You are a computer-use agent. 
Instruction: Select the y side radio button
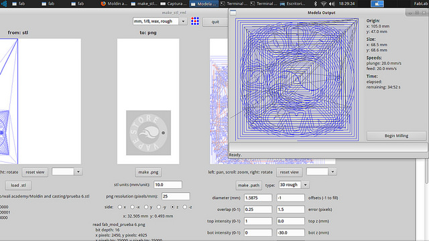coord(146,207)
